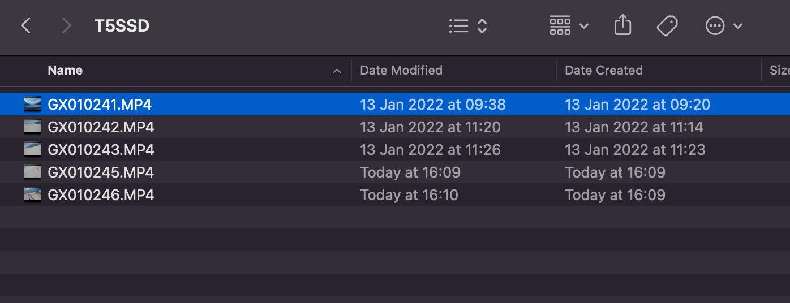
Task: Sort by the Date Created column
Action: [x=604, y=71]
